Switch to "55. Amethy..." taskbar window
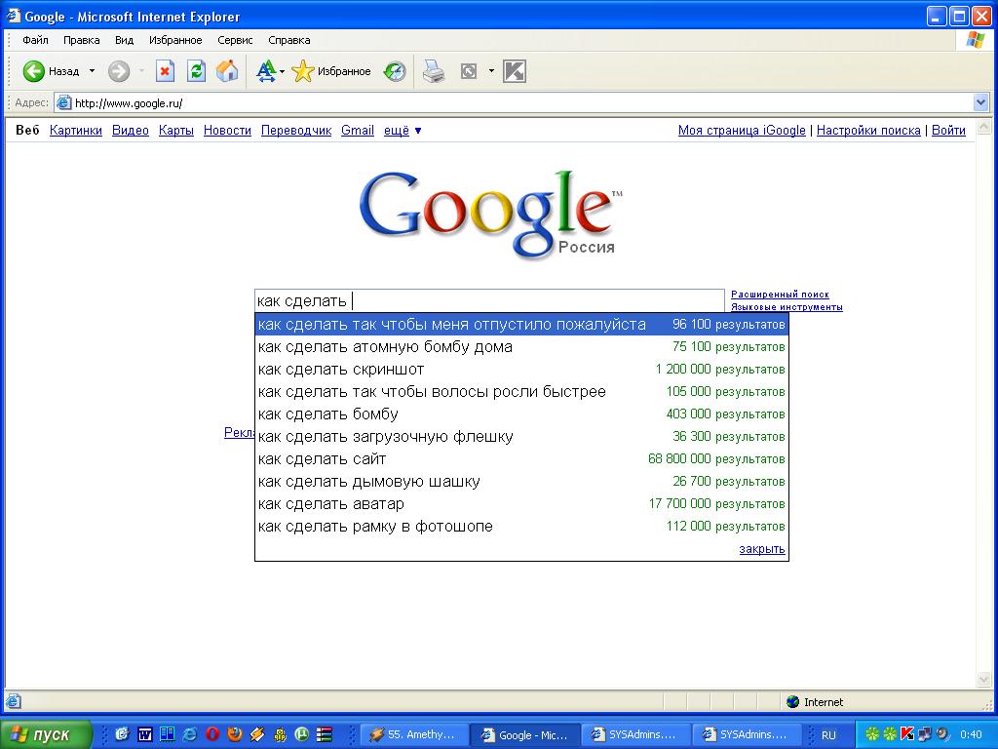This screenshot has width=998, height=749. tap(415, 735)
